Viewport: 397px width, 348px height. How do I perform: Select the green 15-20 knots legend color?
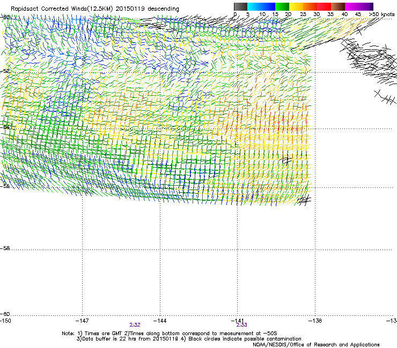pyautogui.click(x=282, y=6)
